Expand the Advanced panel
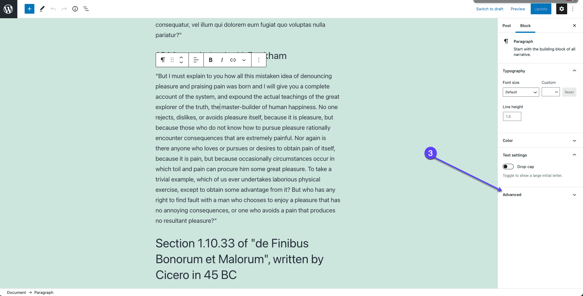Image resolution: width=583 pixels, height=296 pixels. (x=540, y=194)
